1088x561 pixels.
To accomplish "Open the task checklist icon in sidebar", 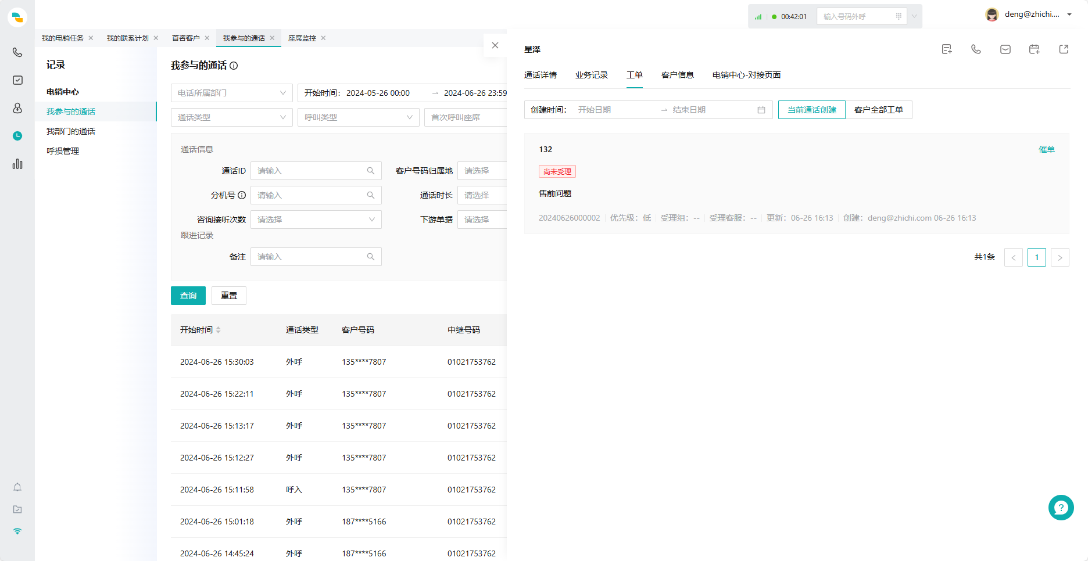I will [x=17, y=80].
